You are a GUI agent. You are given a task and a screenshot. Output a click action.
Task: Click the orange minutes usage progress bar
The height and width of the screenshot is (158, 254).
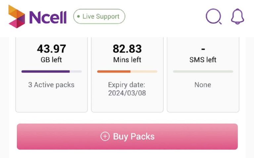click(x=127, y=71)
